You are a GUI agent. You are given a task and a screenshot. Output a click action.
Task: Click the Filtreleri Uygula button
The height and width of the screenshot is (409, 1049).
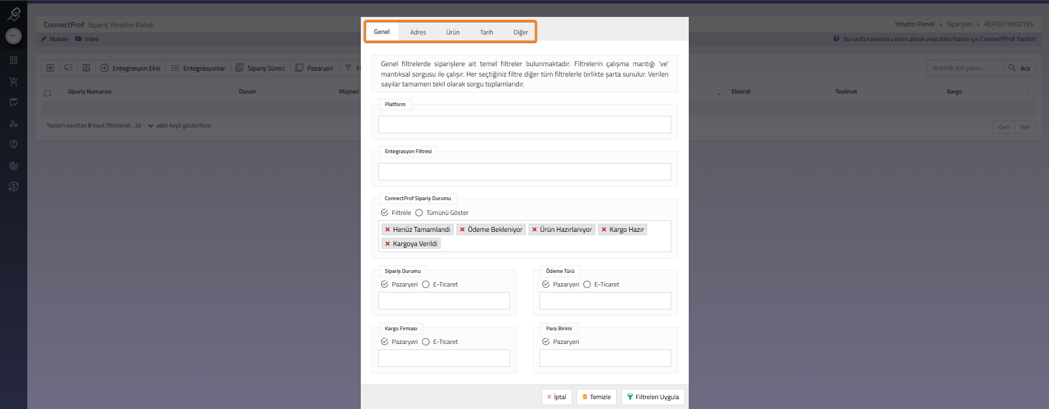tap(653, 397)
